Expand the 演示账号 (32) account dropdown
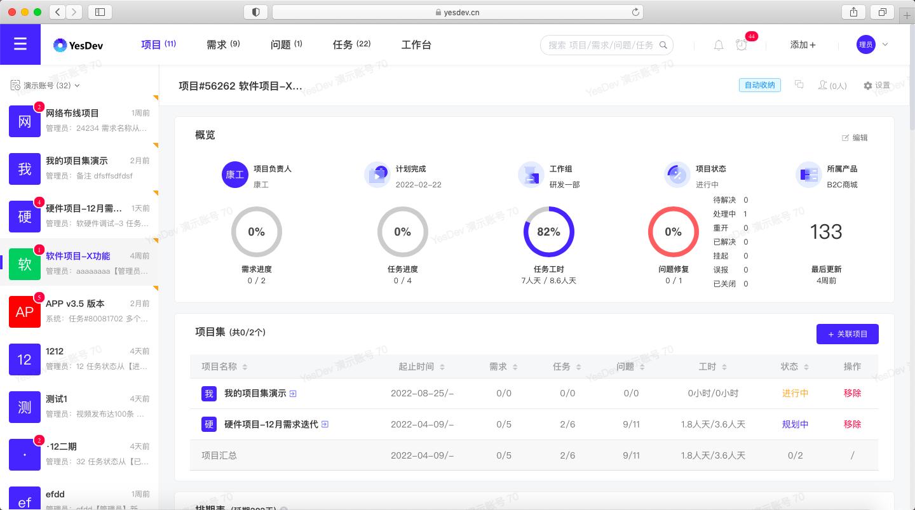This screenshot has width=915, height=510. [45, 84]
